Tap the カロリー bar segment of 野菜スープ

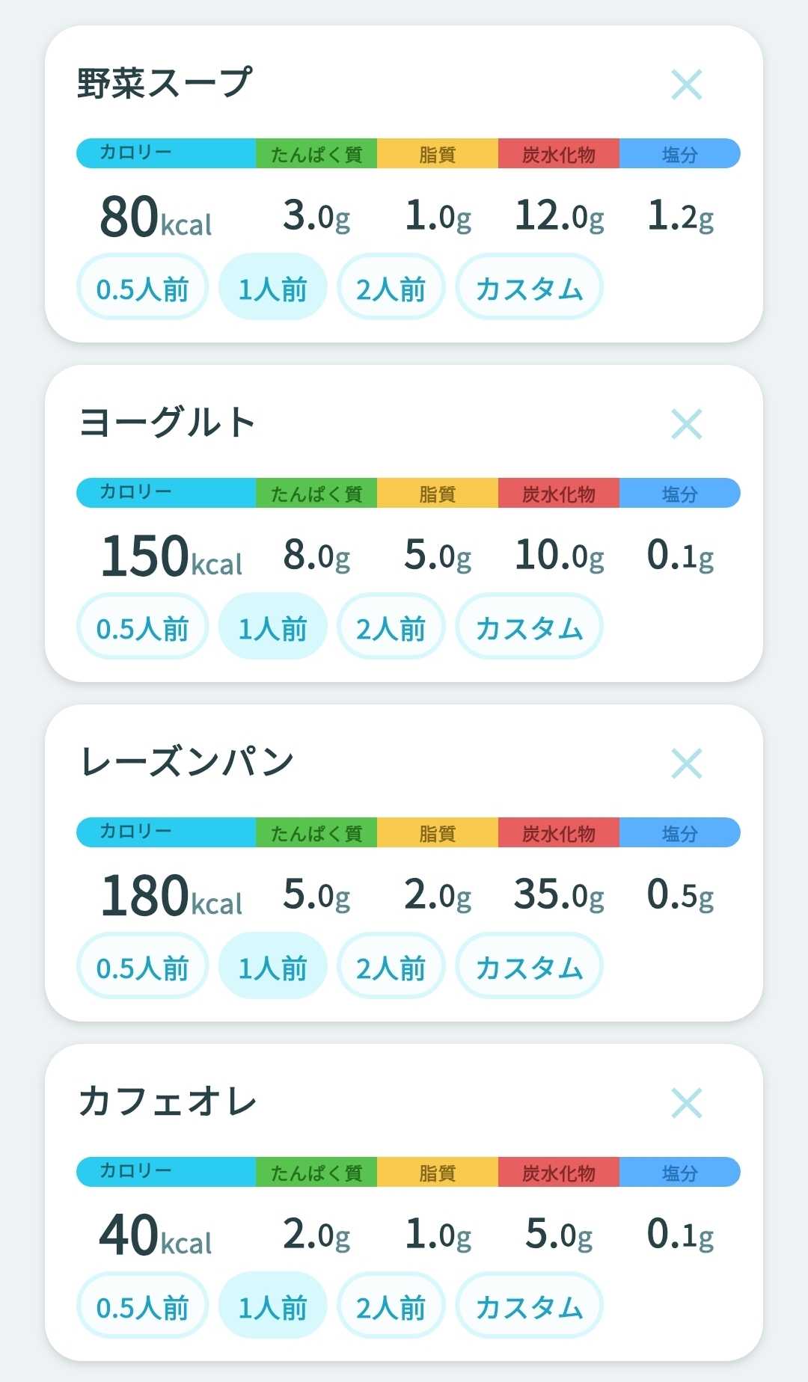coord(166,153)
